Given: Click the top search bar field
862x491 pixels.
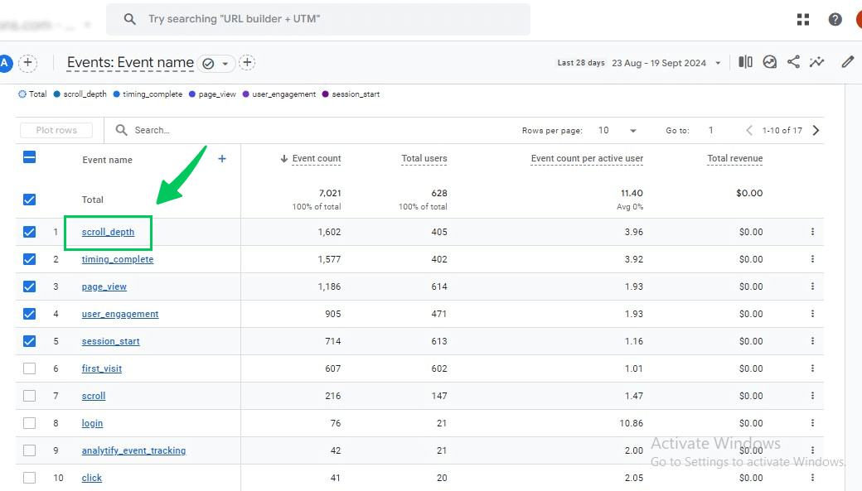Looking at the screenshot, I should 318,19.
